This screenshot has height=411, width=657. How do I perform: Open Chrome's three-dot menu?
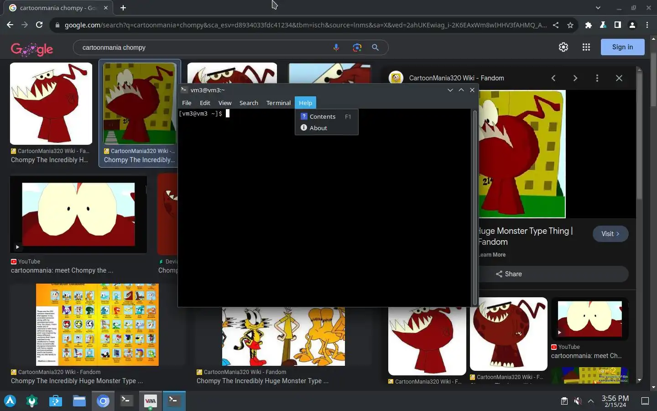pos(647,25)
